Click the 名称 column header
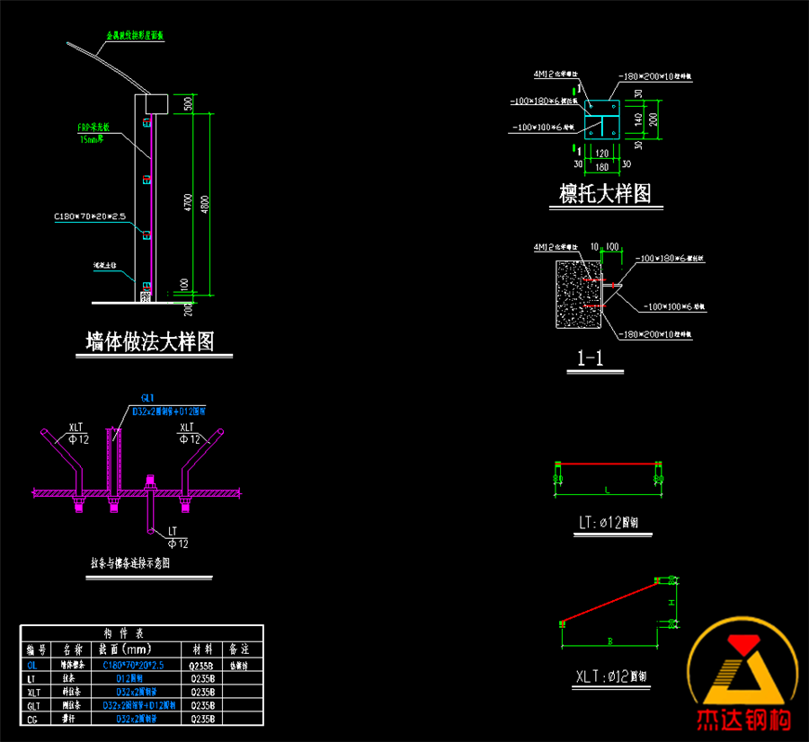Viewport: 809px width, 742px height. [x=72, y=649]
